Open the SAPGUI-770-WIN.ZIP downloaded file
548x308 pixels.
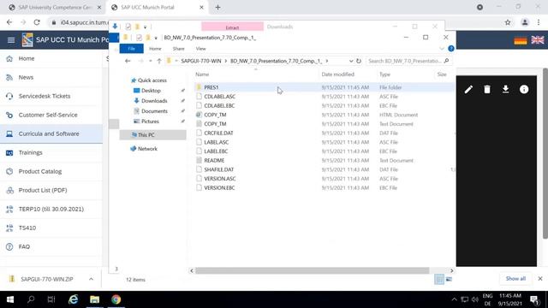pyautogui.click(x=47, y=279)
